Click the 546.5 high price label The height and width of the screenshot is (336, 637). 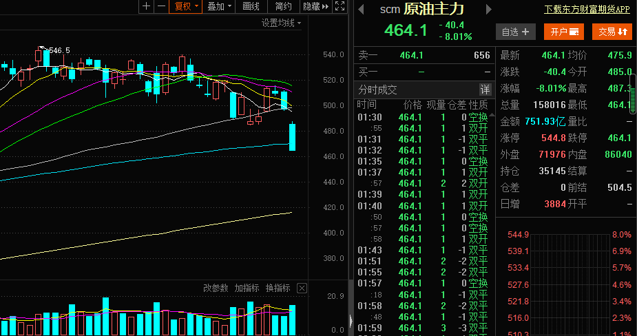click(59, 50)
